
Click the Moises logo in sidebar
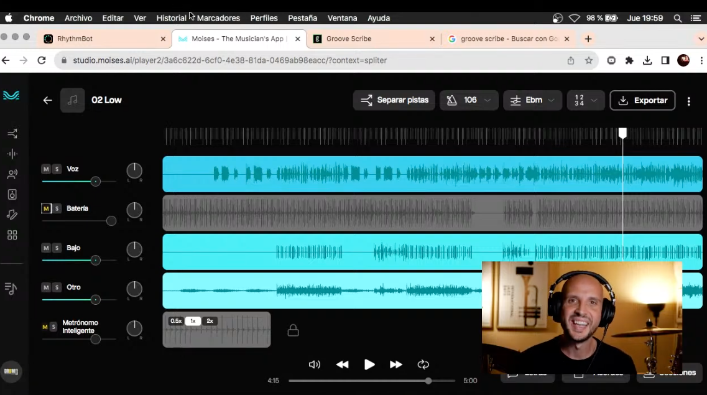[11, 95]
